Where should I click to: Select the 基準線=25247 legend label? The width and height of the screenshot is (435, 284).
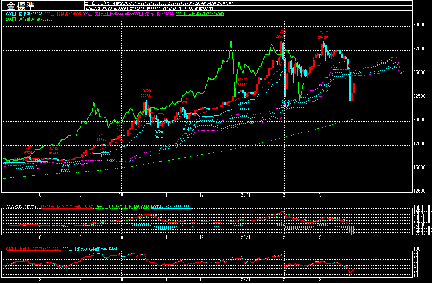[x=24, y=14]
